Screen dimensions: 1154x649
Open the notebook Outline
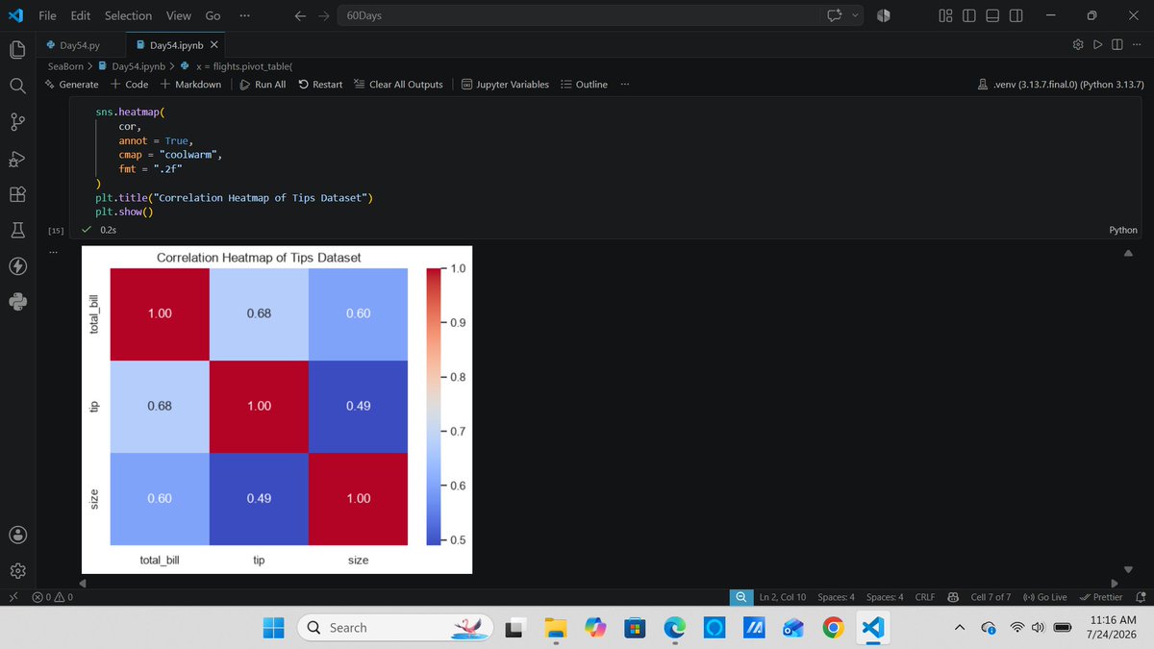(x=584, y=84)
